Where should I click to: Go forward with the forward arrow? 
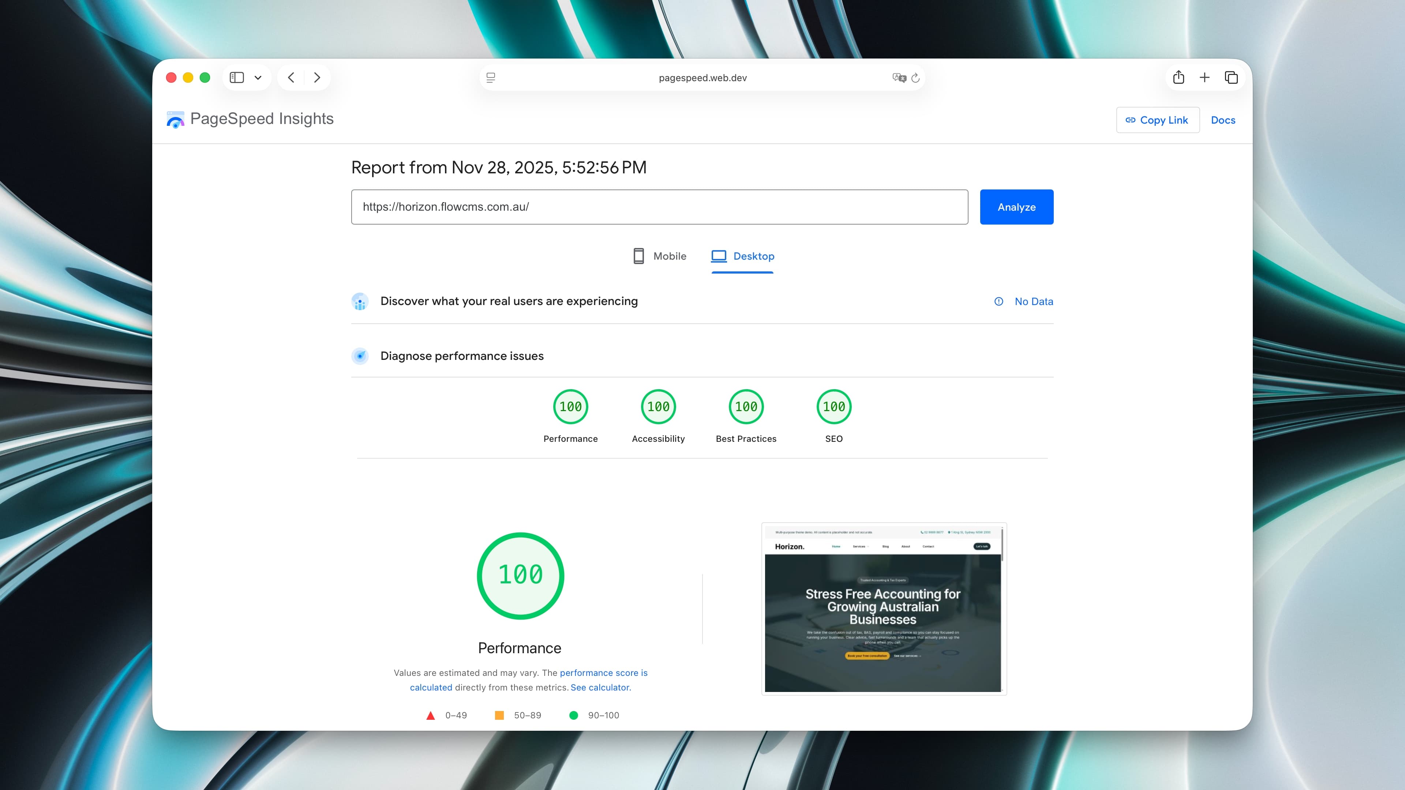(x=317, y=78)
